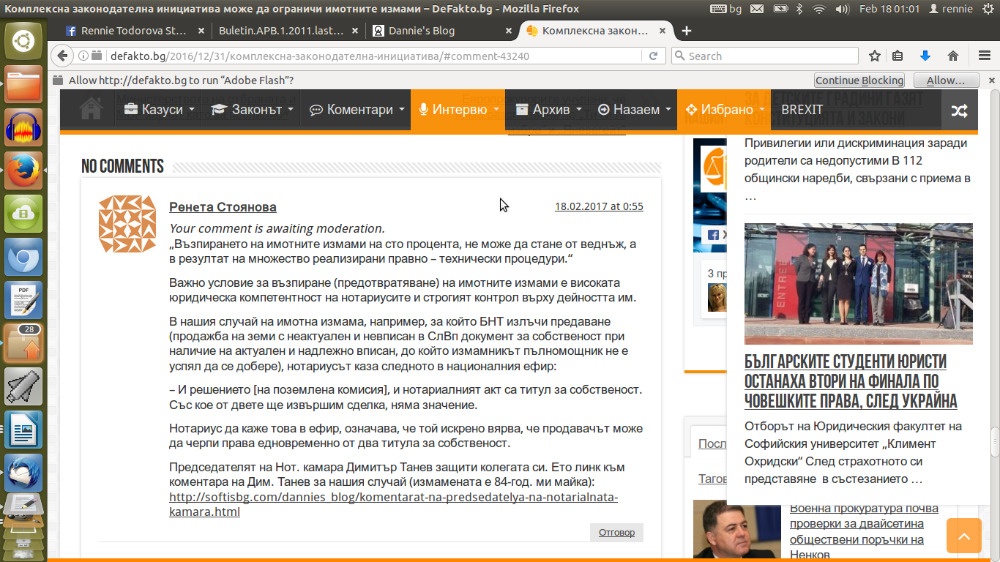1000x562 pixels.
Task: Open the Wi-Fi network indicator
Action: click(819, 9)
